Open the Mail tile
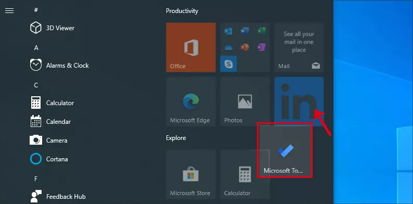This screenshot has height=204, width=413. tap(299, 47)
